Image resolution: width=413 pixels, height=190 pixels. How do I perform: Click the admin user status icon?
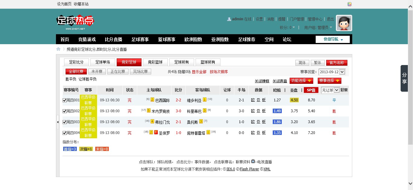(229, 19)
